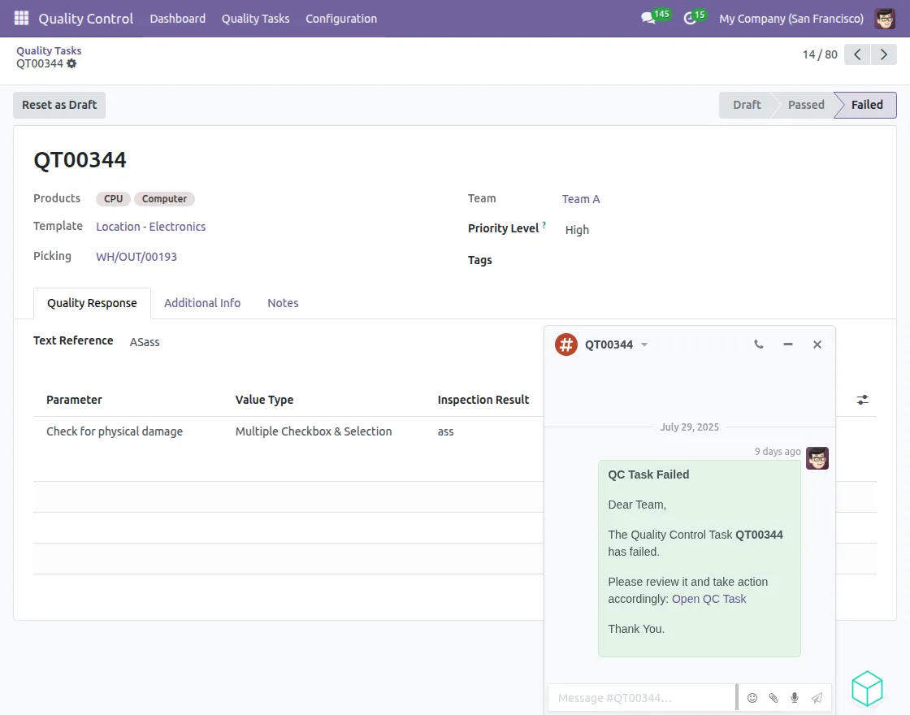Viewport: 910px width, 715px height.
Task: Open the messages icon with 145 badge
Action: click(648, 18)
